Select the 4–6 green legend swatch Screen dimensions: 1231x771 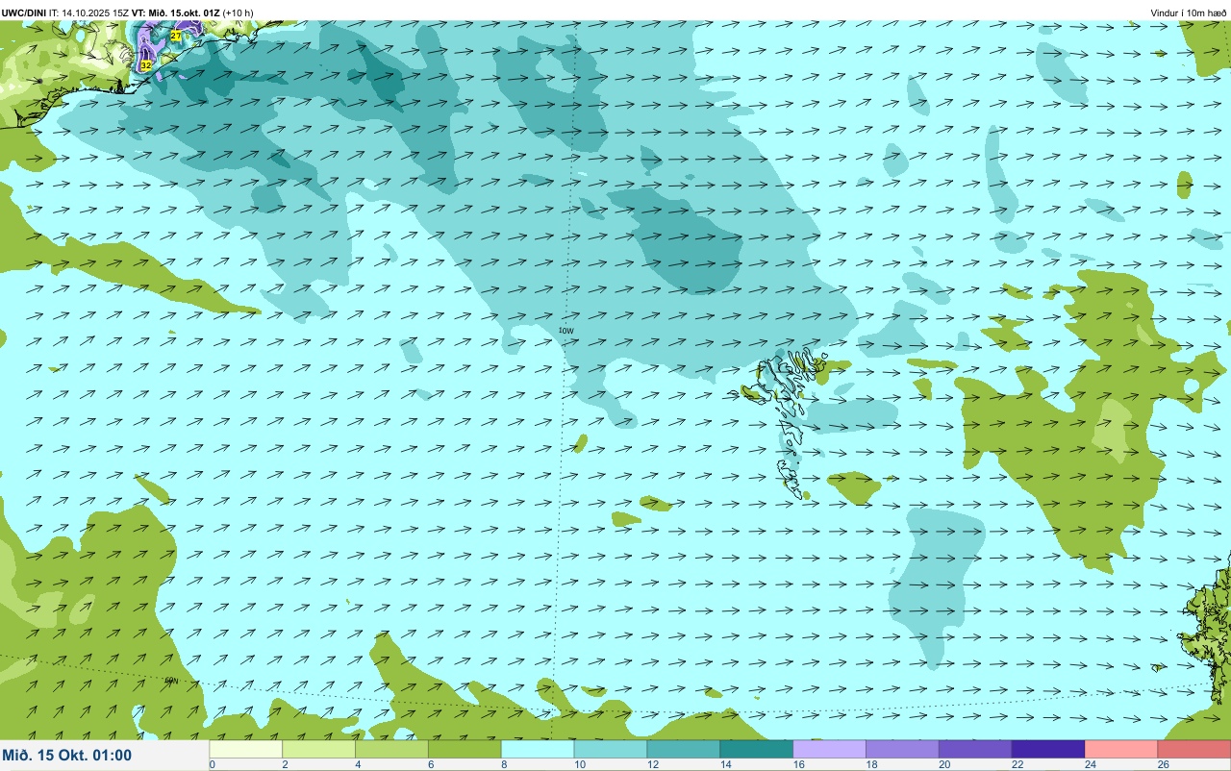coord(392,749)
